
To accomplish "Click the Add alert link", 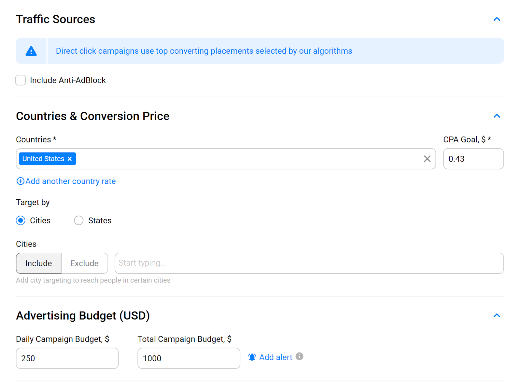I will pyautogui.click(x=275, y=357).
